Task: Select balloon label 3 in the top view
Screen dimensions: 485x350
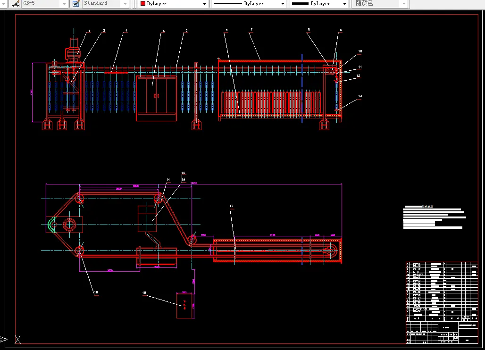Action: 126,30
